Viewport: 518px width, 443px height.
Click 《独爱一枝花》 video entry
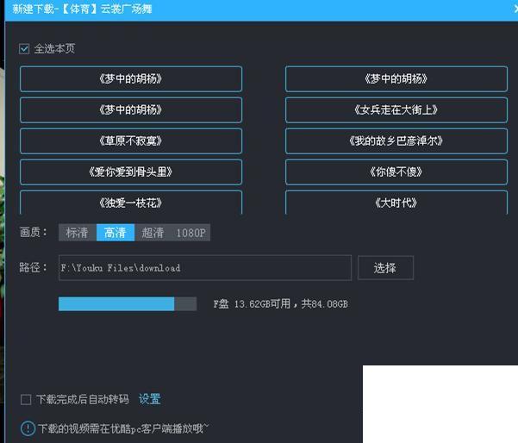[131, 203]
